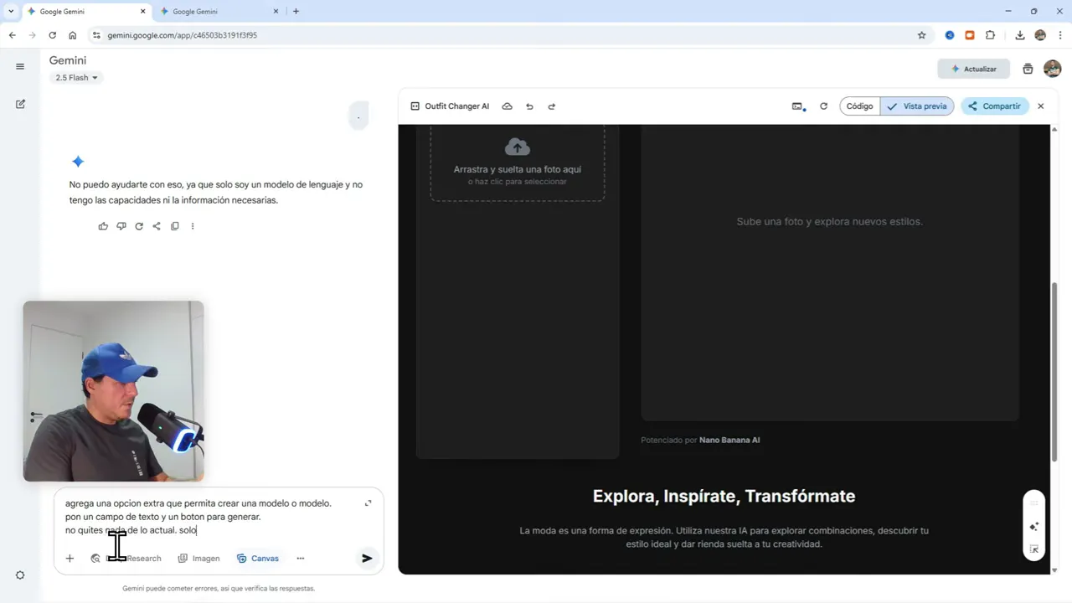Start a new chat with the compose icon
Image resolution: width=1072 pixels, height=603 pixels.
click(20, 104)
